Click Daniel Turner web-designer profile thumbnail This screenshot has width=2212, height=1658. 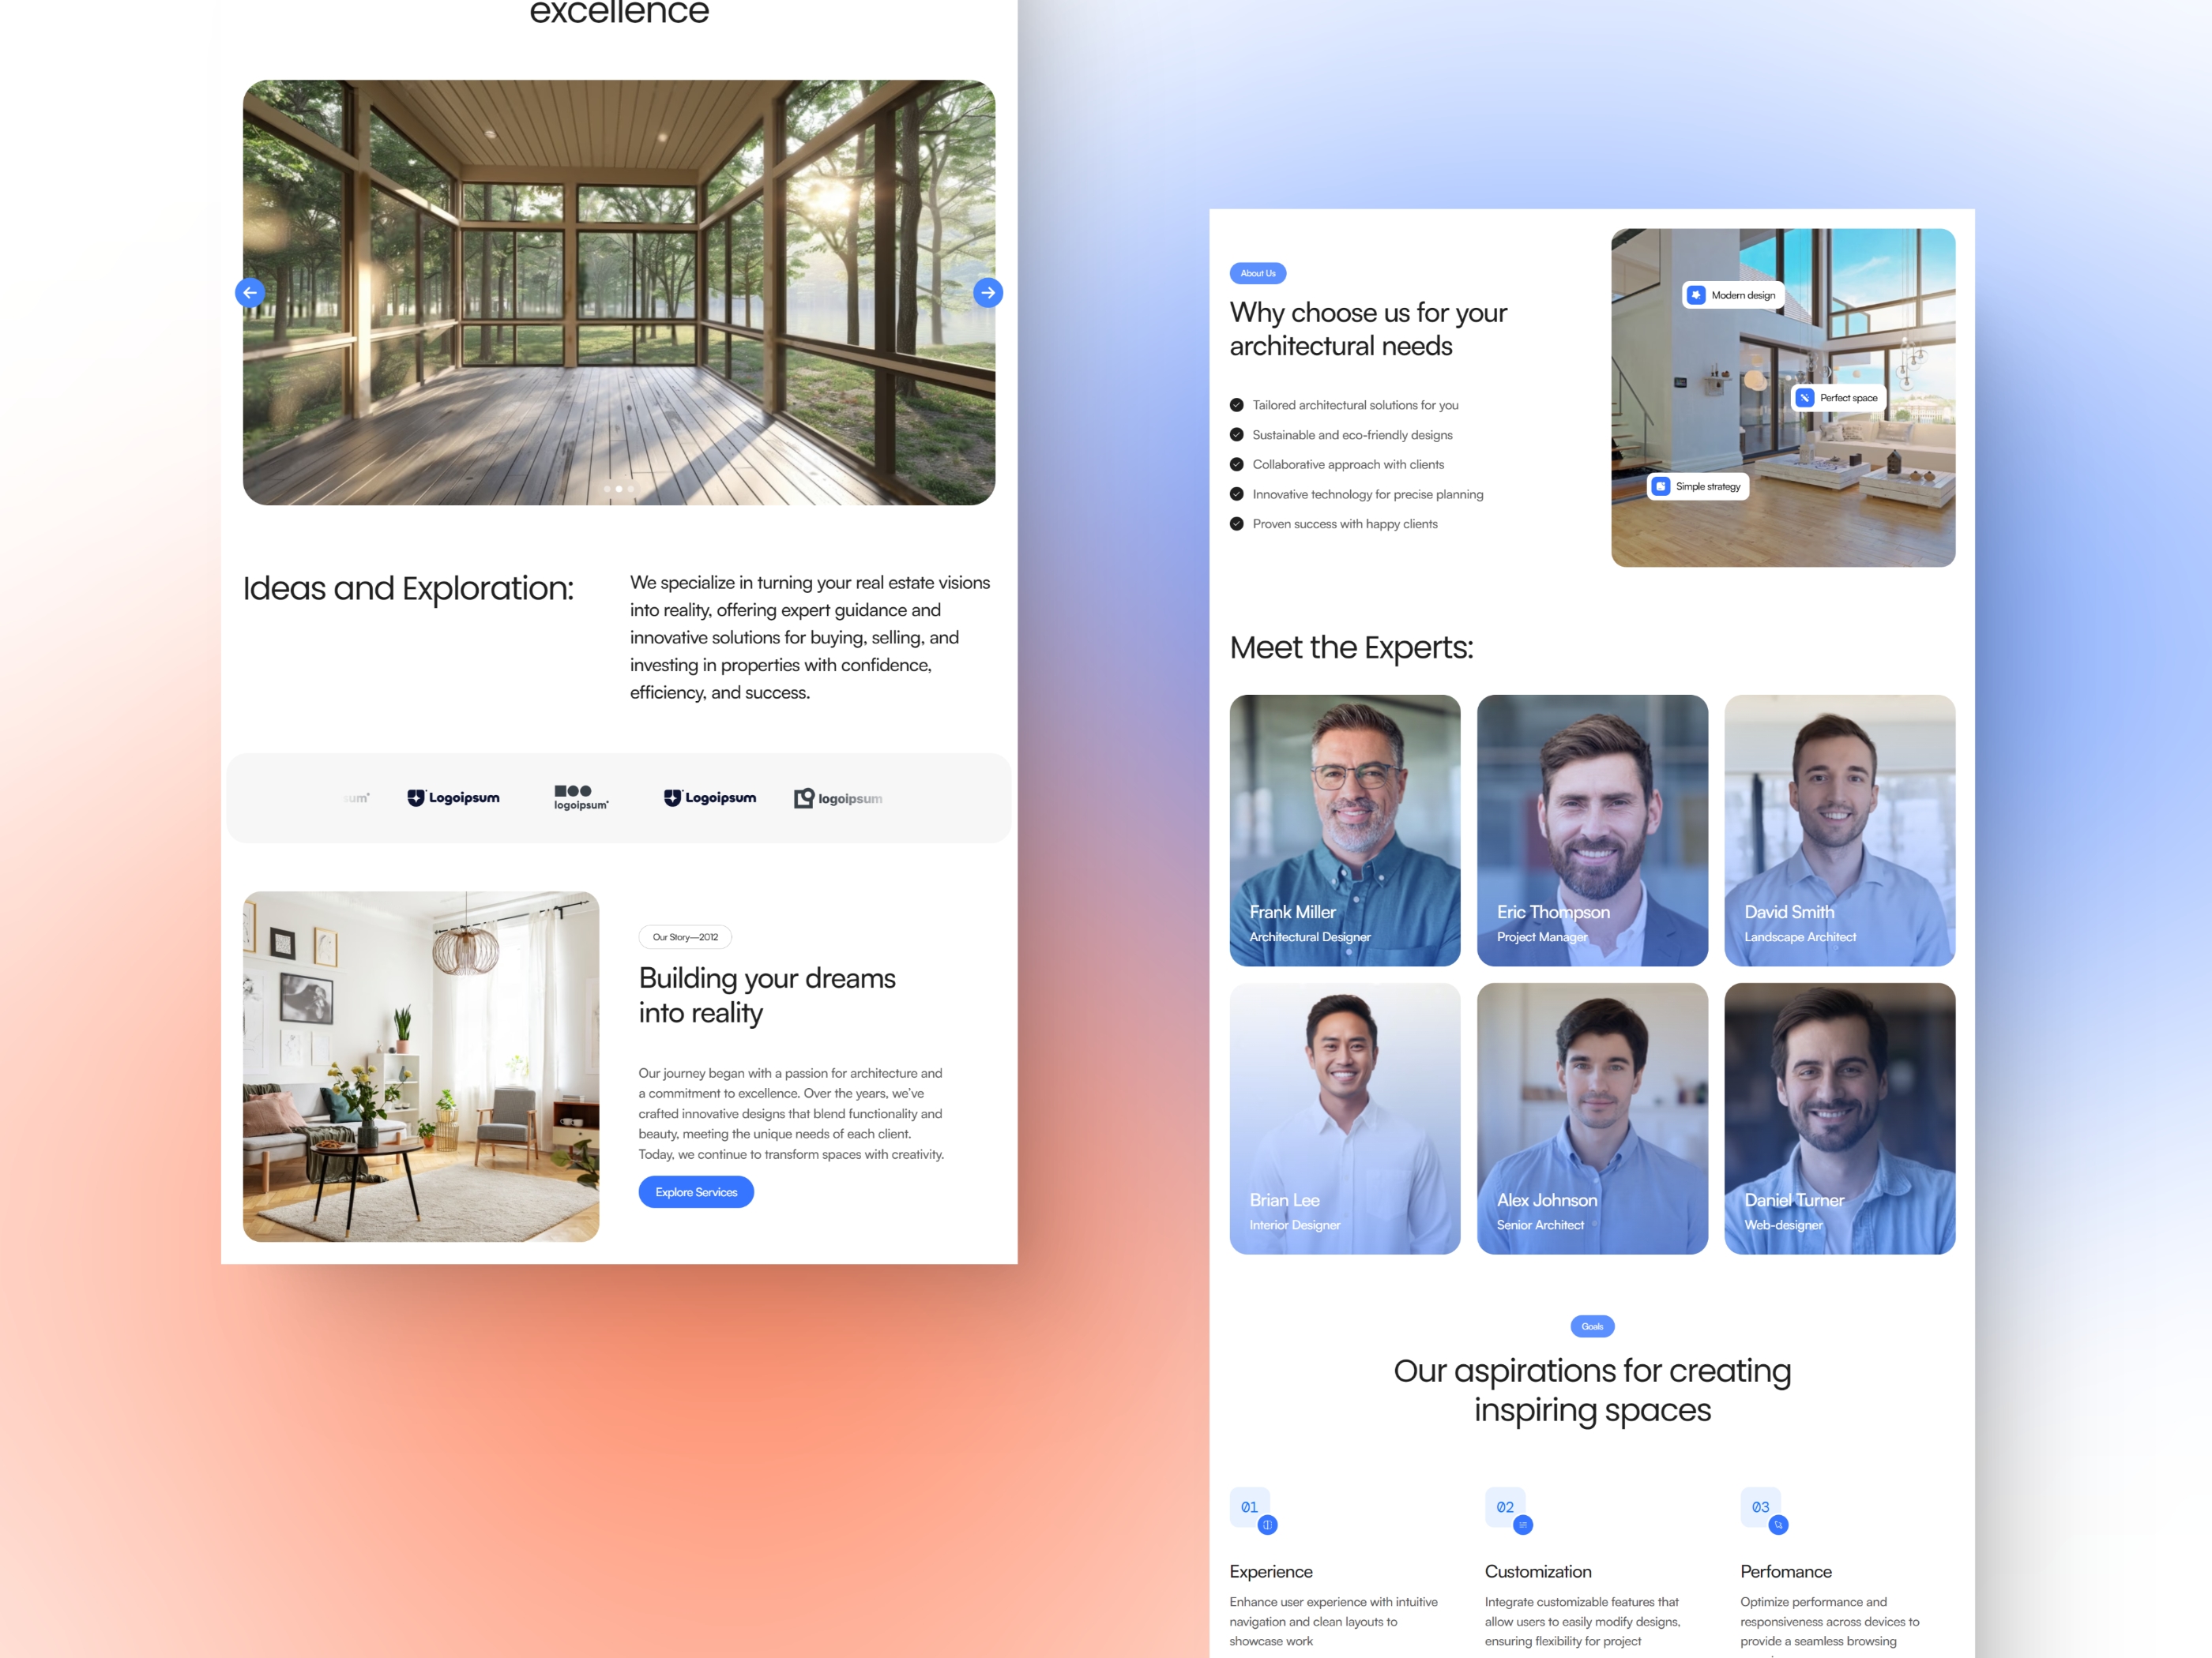[x=1838, y=1116]
